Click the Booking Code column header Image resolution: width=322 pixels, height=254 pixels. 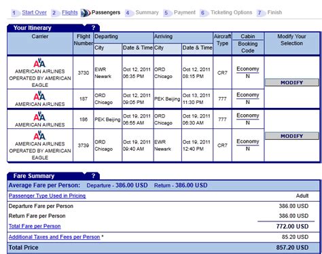[248, 47]
